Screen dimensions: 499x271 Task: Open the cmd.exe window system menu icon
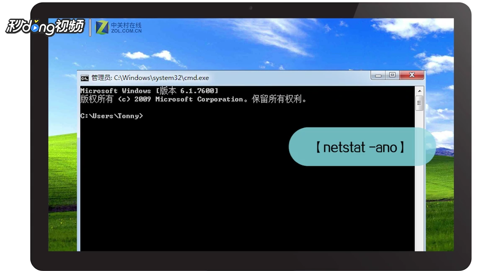click(x=84, y=78)
